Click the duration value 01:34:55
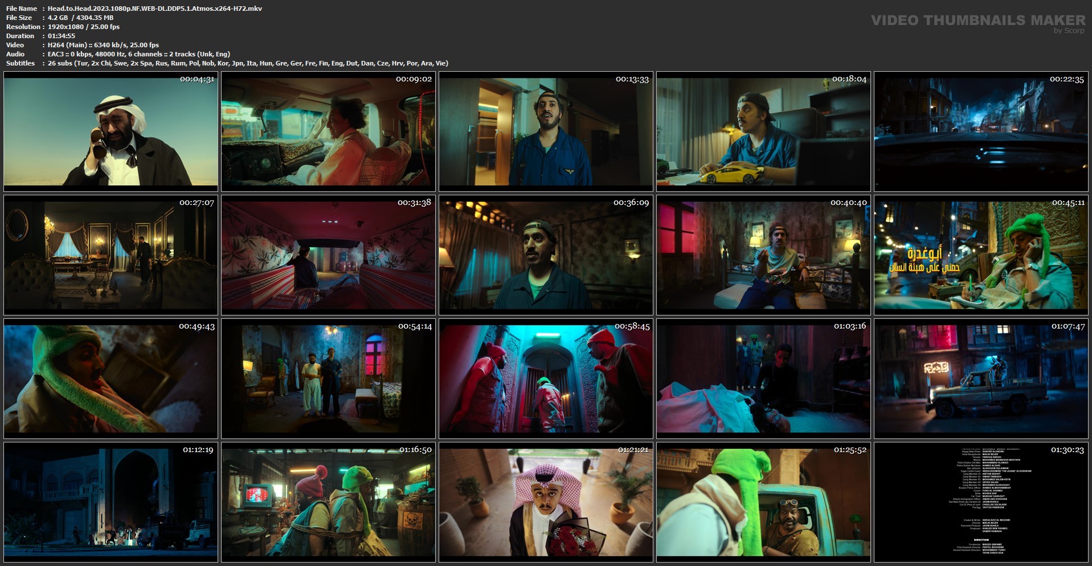This screenshot has width=1092, height=566. [x=62, y=36]
